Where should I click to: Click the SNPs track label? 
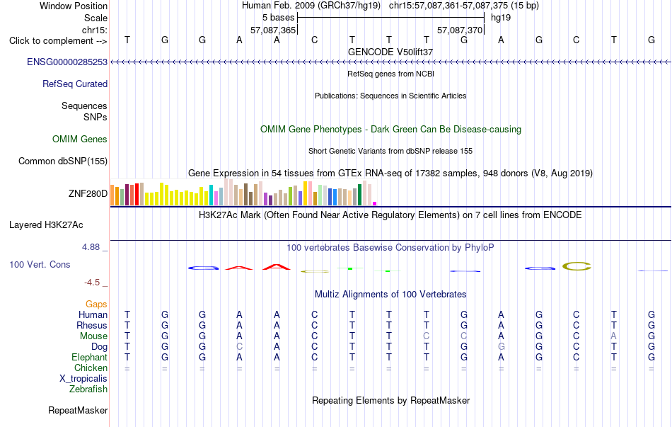(x=95, y=117)
